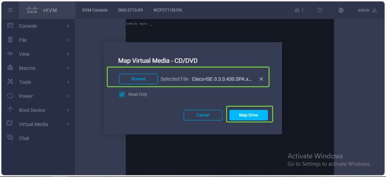386x177 pixels.
Task: Expand the Virtual Media submenu chevron
Action: point(68,124)
